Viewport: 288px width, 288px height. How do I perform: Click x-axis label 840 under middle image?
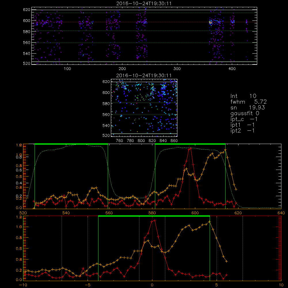[x=163, y=141]
